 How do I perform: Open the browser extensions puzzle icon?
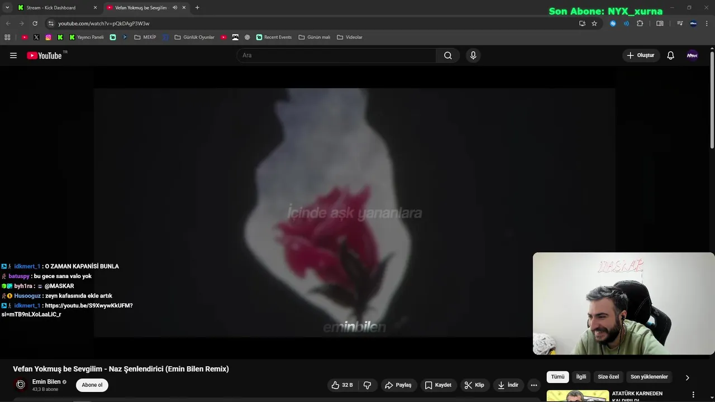(x=640, y=23)
